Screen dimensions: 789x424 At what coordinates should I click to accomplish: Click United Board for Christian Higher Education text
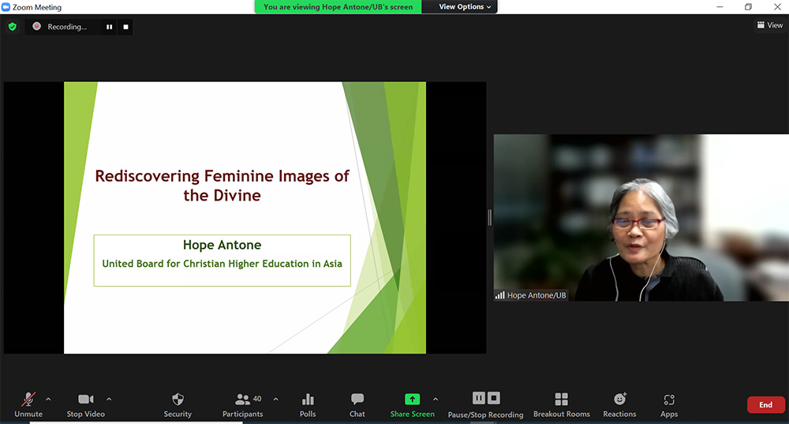point(222,264)
